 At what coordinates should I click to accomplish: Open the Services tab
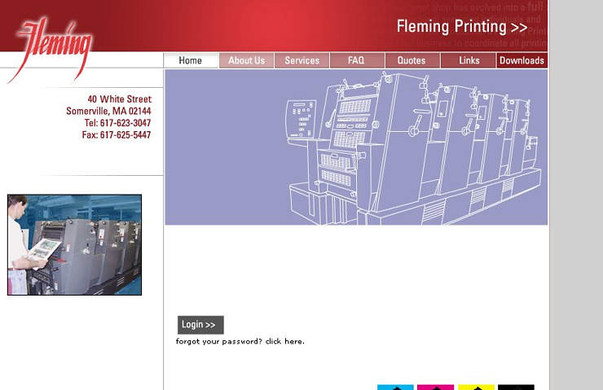pyautogui.click(x=301, y=61)
